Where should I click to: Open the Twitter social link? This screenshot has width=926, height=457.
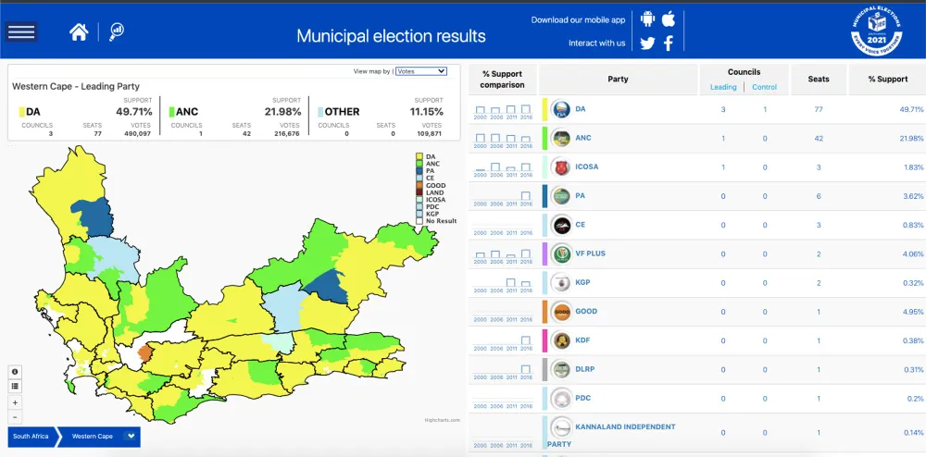[647, 43]
